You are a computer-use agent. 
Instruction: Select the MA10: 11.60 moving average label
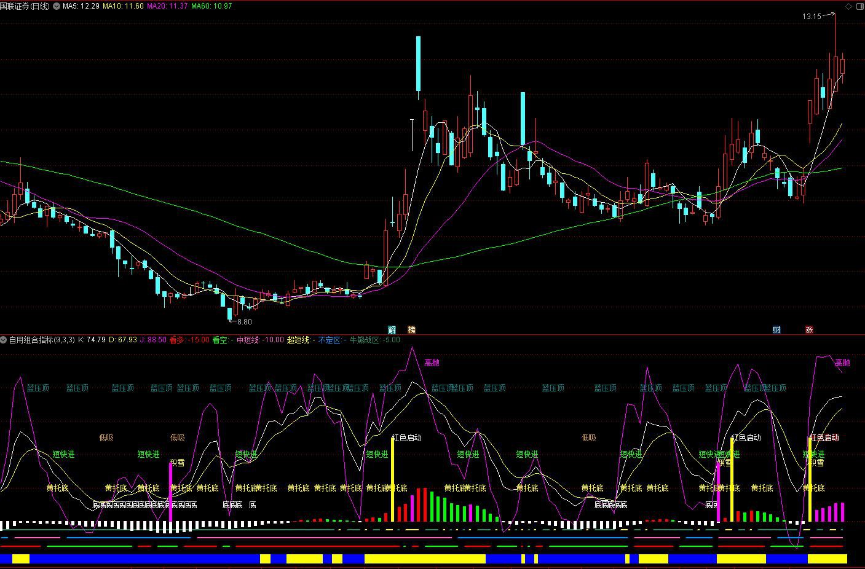(124, 6)
